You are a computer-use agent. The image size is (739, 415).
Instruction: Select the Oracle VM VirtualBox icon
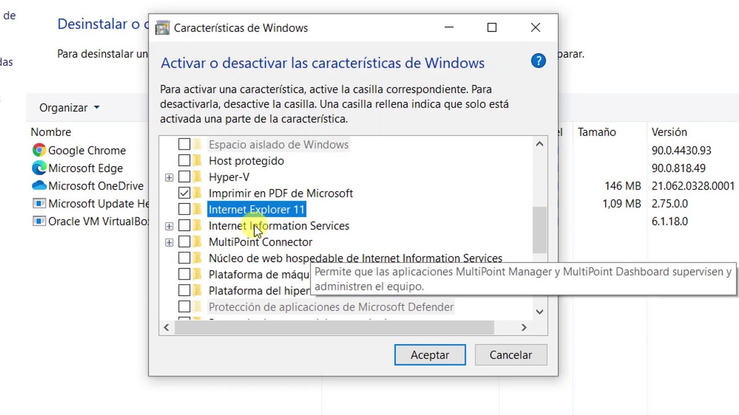click(x=39, y=221)
